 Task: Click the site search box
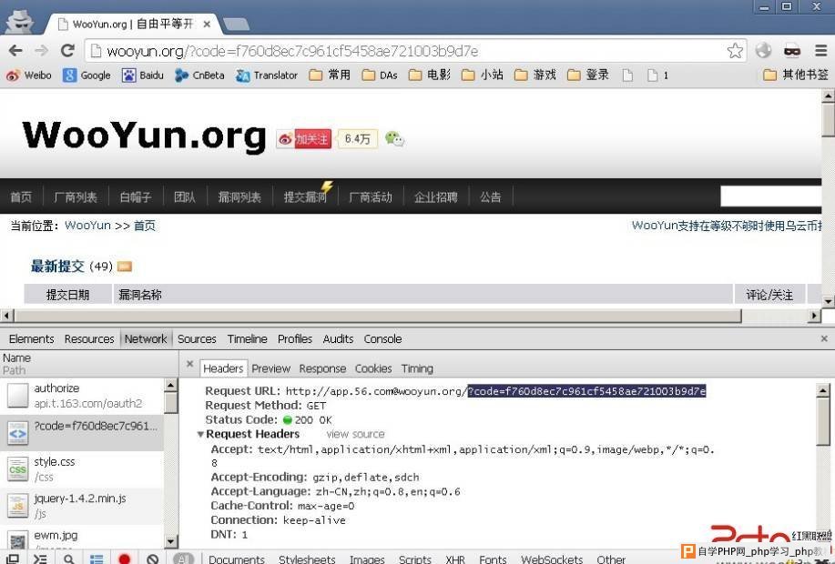770,196
